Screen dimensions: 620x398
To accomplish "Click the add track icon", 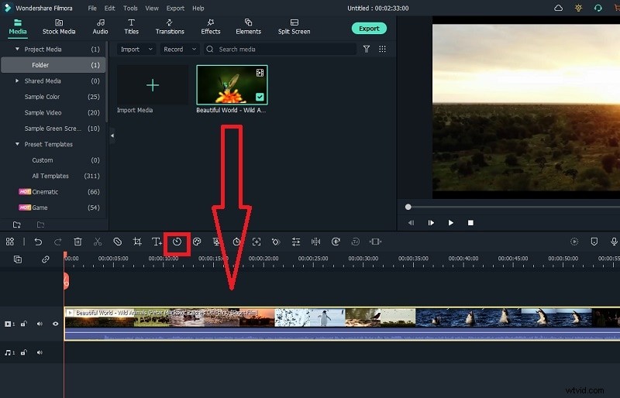I will (18, 259).
